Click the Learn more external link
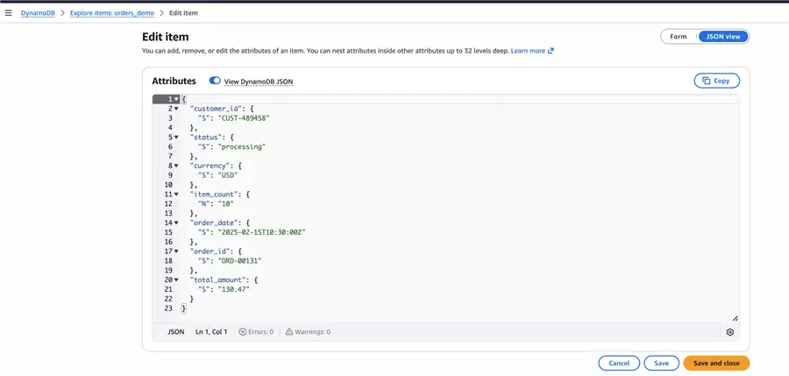 (532, 51)
